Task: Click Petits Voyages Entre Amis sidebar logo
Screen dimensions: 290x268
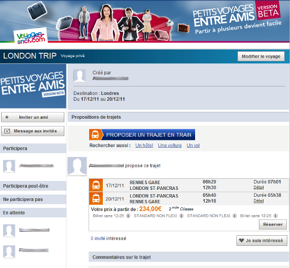Action: (x=33, y=86)
